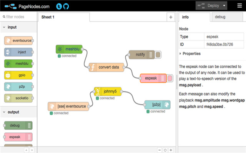Select the espeak node on canvas
This screenshot has width=246, height=153.
point(153,78)
